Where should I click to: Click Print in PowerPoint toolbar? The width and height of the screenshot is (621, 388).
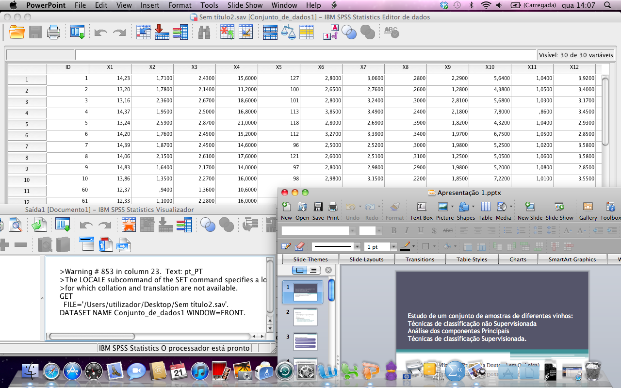[x=333, y=210]
